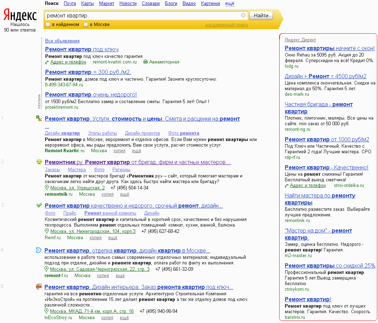
Task: Open the Словари service tab
Action: tap(151, 4)
